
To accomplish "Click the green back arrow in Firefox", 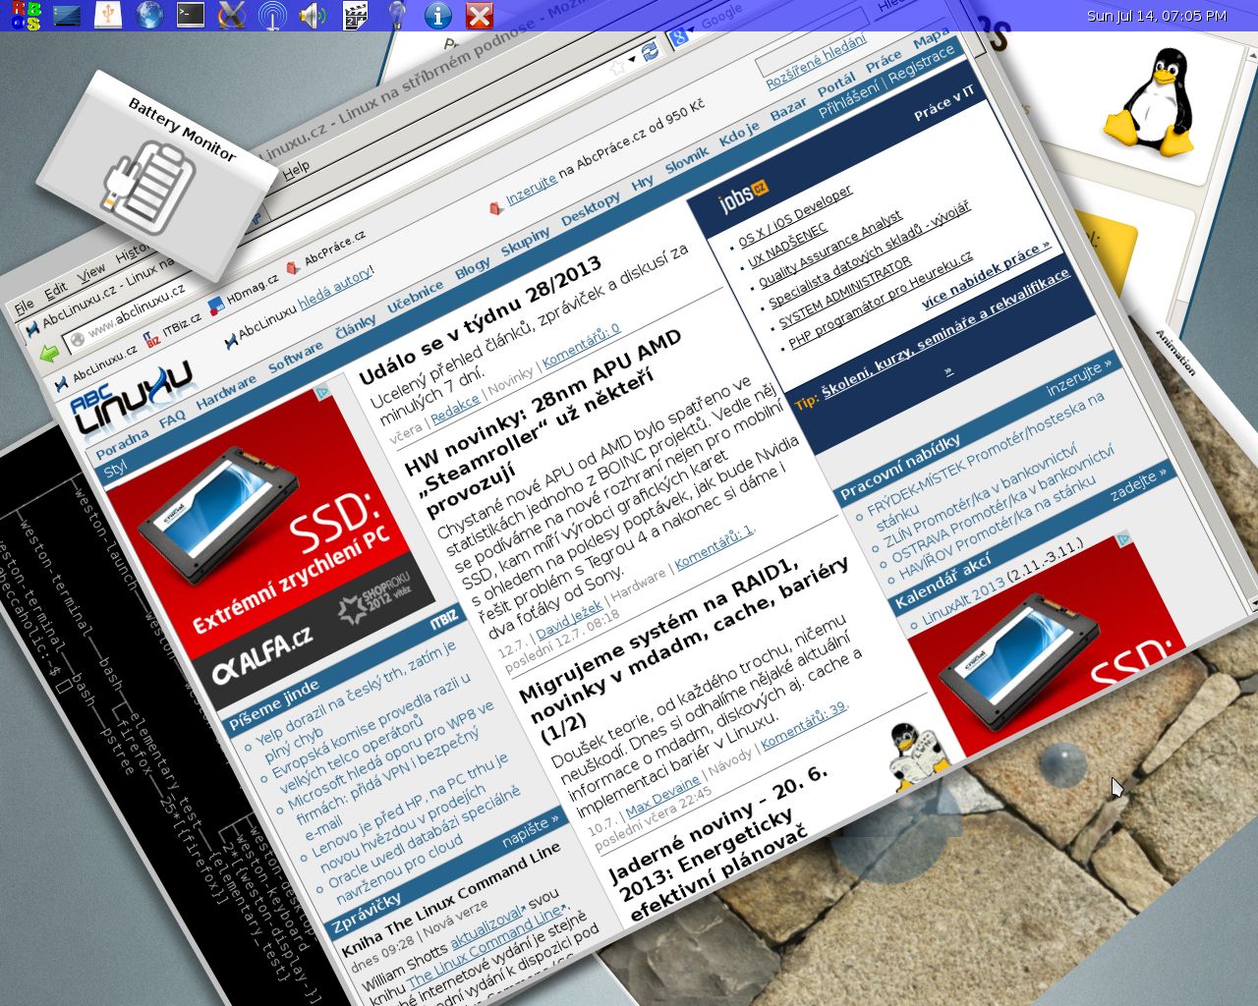I will tap(47, 356).
